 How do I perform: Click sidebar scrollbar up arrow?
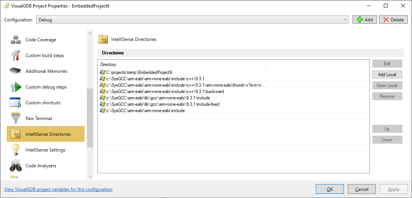click(x=90, y=33)
